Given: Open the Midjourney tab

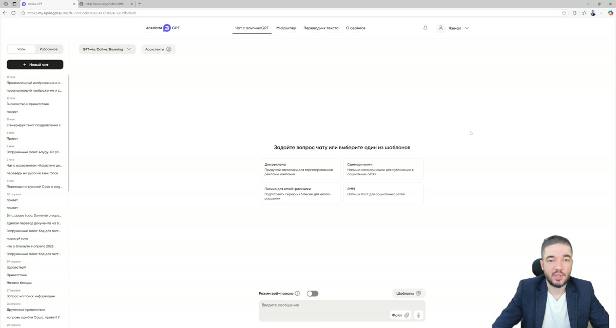Looking at the screenshot, I should (x=286, y=28).
